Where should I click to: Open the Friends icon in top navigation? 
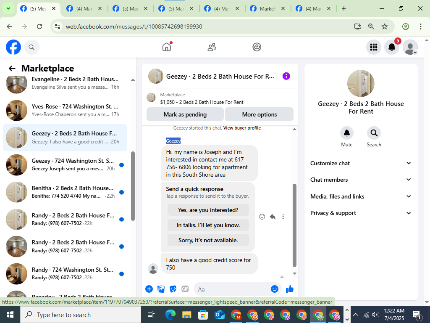[212, 47]
